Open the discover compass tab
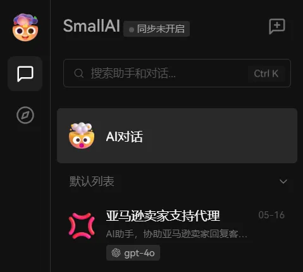 click(25, 115)
